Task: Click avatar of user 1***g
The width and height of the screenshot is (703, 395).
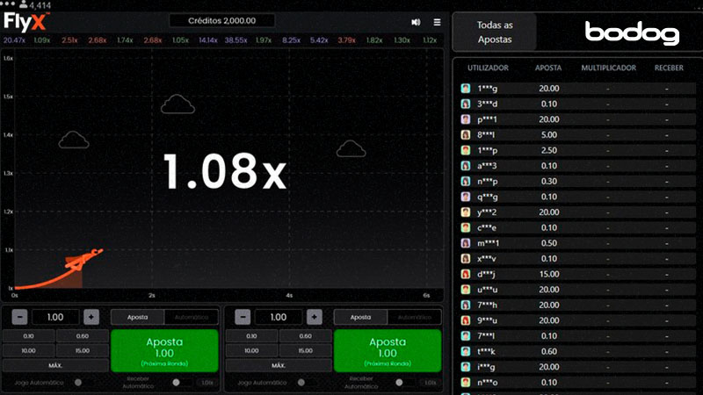Action: tap(467, 89)
